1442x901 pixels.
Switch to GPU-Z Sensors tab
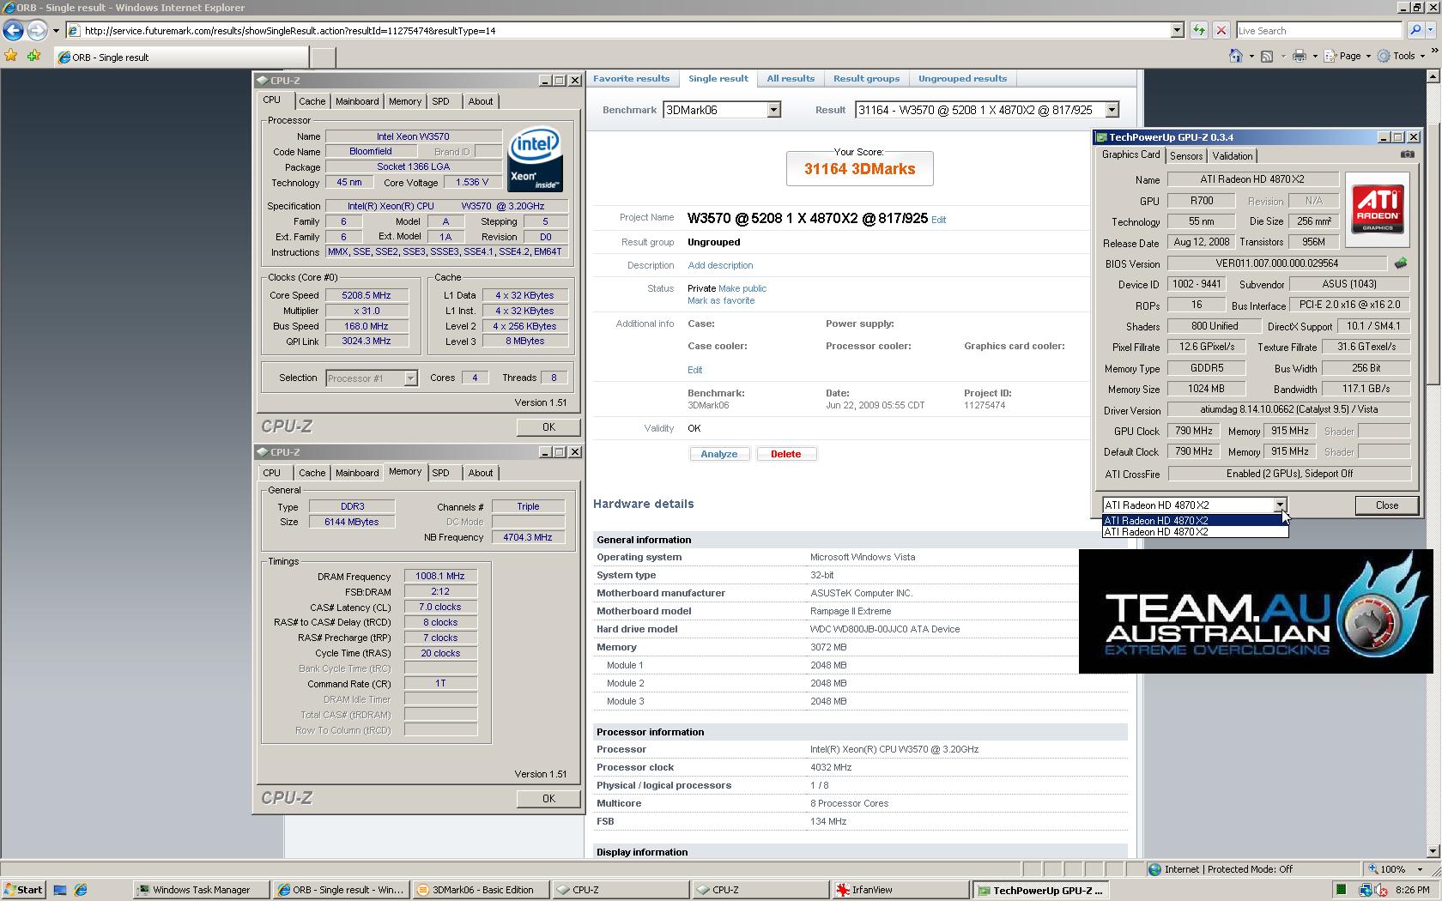click(1186, 156)
